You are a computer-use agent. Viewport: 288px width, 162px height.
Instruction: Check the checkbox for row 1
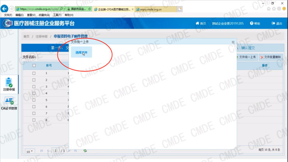click(34, 73)
